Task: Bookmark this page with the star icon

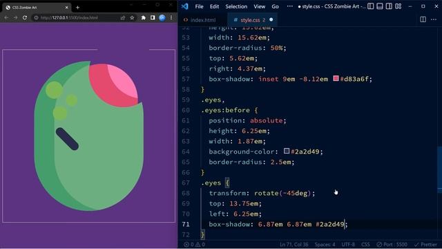Action: tap(132, 18)
